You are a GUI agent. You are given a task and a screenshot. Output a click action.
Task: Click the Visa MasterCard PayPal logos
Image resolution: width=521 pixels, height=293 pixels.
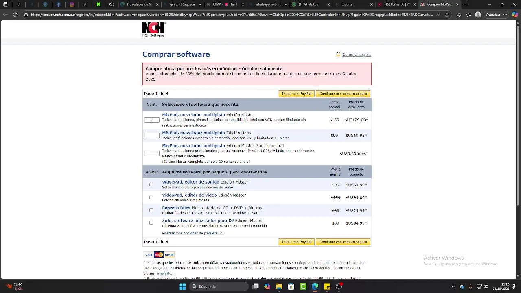[x=159, y=255]
